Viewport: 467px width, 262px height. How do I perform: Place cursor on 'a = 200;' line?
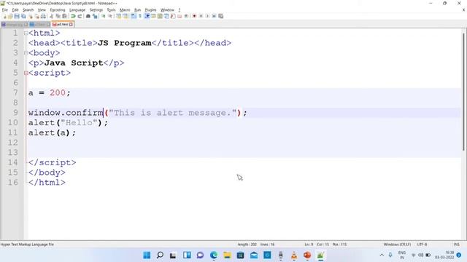50,92
